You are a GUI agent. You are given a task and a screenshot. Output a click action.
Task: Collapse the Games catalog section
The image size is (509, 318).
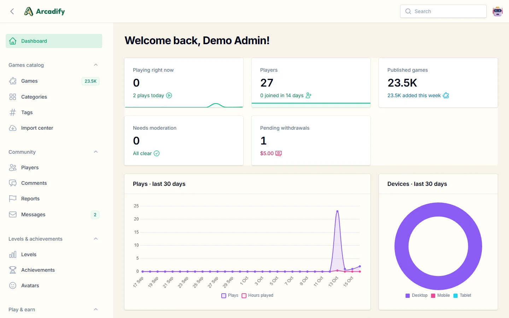[96, 65]
